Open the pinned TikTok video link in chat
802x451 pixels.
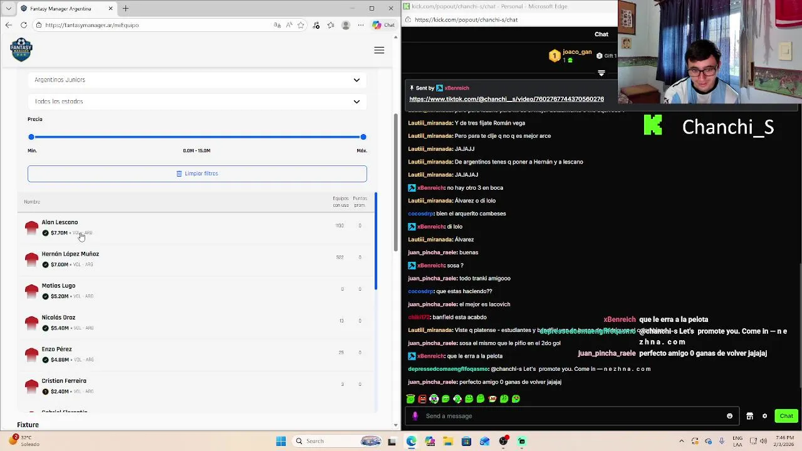click(506, 99)
